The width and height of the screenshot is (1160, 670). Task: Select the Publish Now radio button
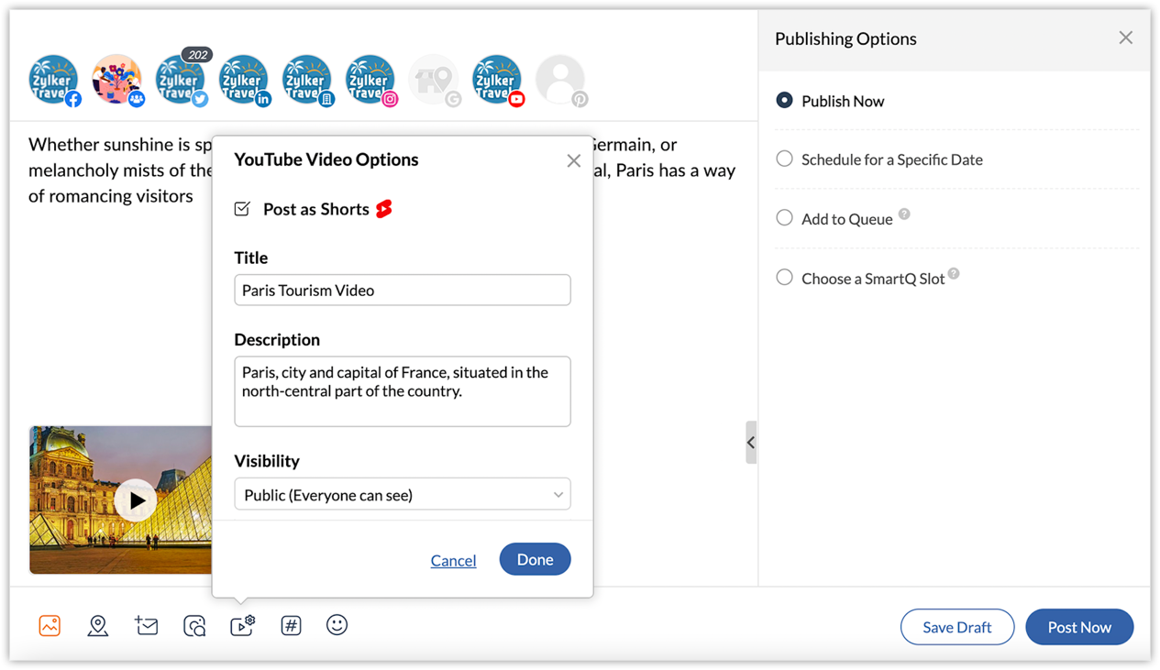[x=784, y=100]
